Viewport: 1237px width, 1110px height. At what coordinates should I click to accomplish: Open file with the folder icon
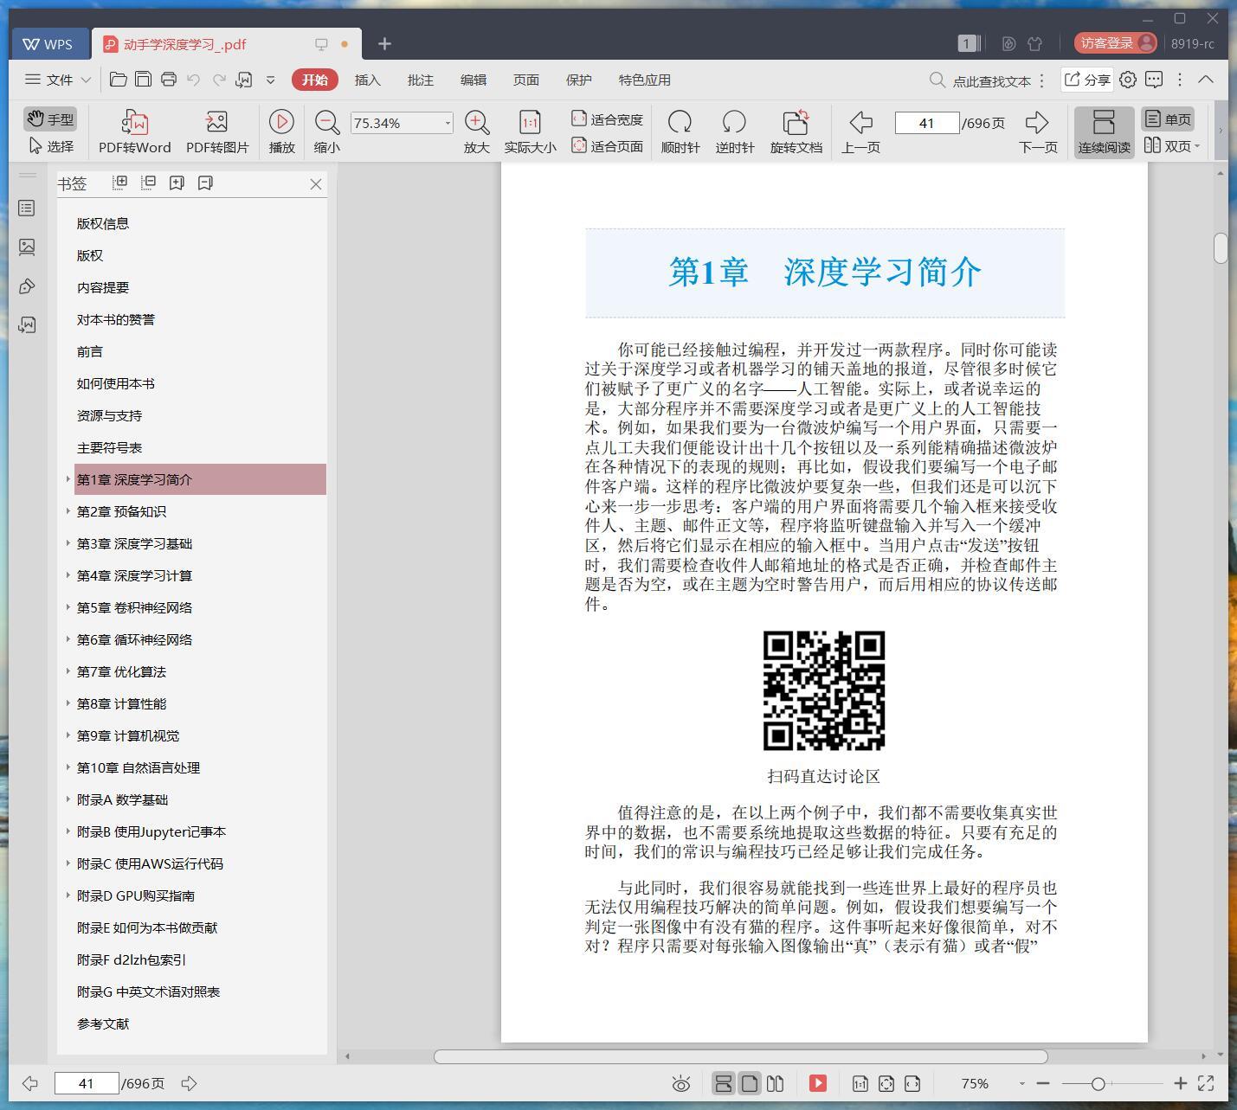119,80
